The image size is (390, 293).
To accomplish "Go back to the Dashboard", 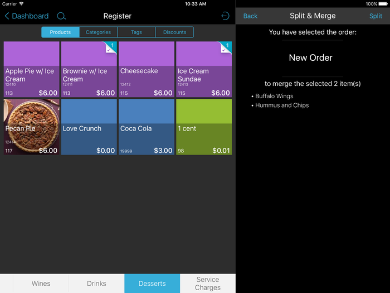I will (x=27, y=16).
